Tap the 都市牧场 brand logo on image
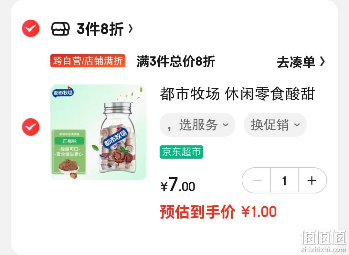349x255 pixels. pyautogui.click(x=63, y=92)
